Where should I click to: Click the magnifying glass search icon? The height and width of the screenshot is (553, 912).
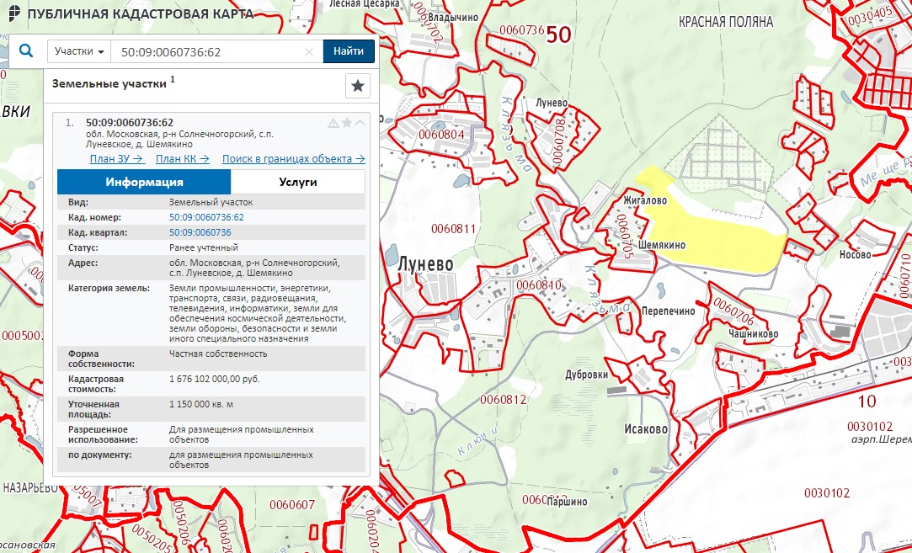tap(25, 51)
